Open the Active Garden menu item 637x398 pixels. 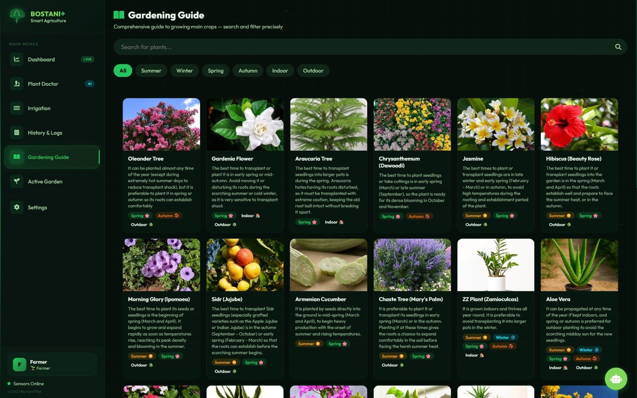pyautogui.click(x=52, y=181)
